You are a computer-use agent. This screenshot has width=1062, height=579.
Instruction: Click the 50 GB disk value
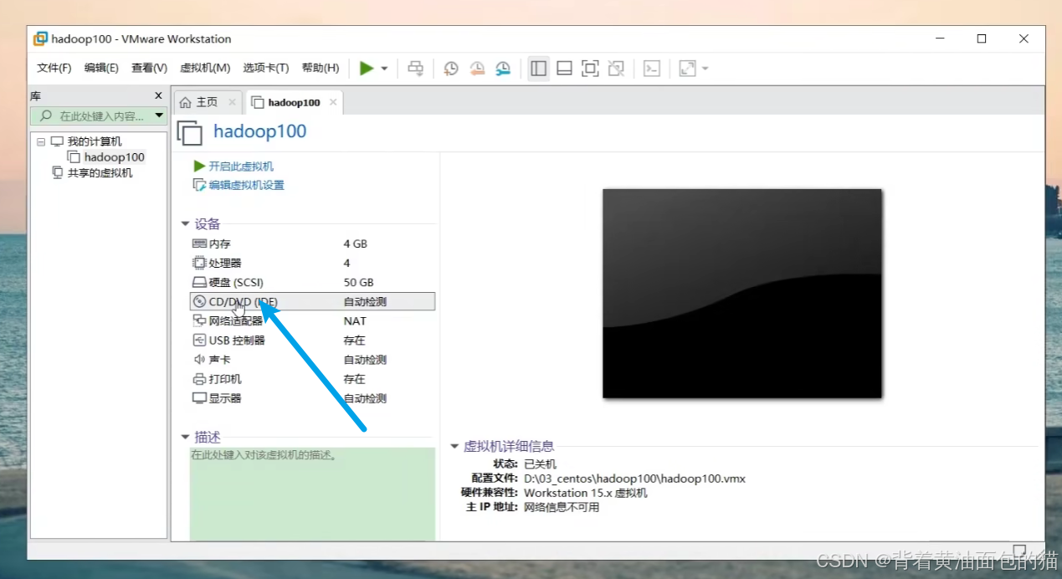(358, 283)
